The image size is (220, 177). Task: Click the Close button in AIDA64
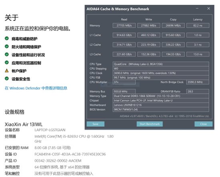(x=204, y=124)
